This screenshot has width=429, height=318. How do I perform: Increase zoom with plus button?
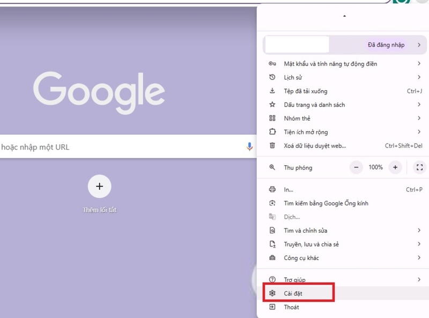click(395, 167)
